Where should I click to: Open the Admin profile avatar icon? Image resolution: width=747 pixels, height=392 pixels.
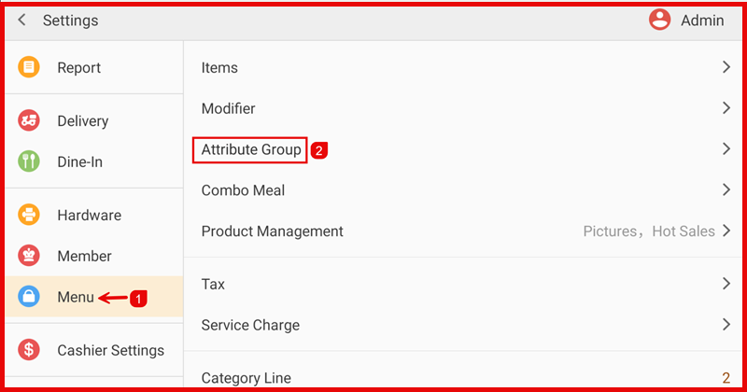(x=660, y=21)
